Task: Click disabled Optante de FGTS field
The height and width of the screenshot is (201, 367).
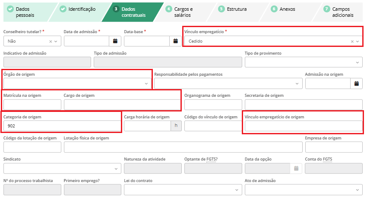Action: click(x=213, y=168)
